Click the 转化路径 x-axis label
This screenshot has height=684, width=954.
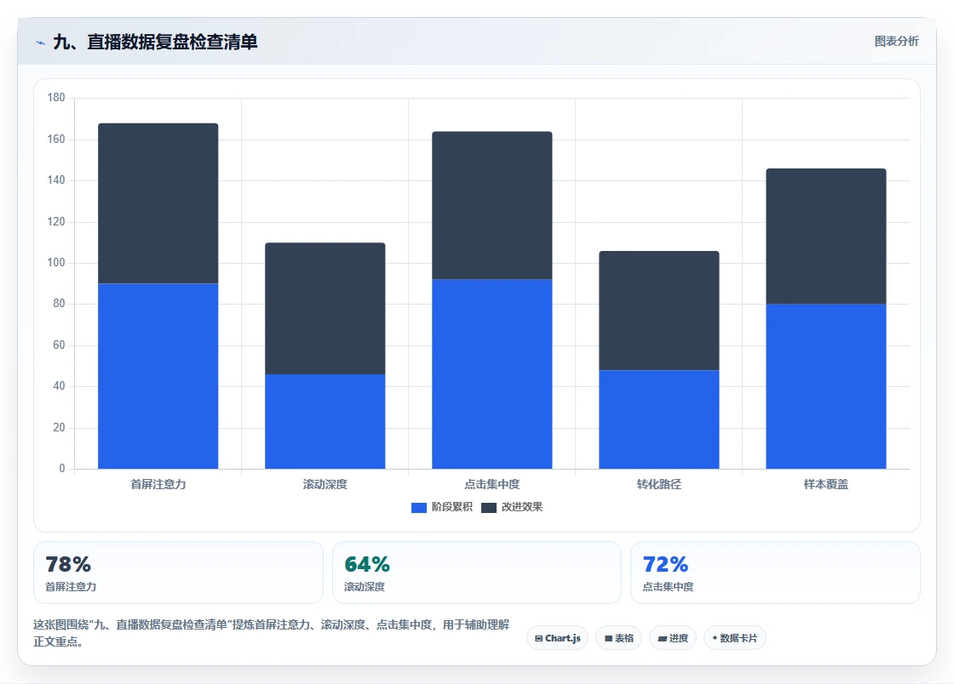(x=659, y=484)
